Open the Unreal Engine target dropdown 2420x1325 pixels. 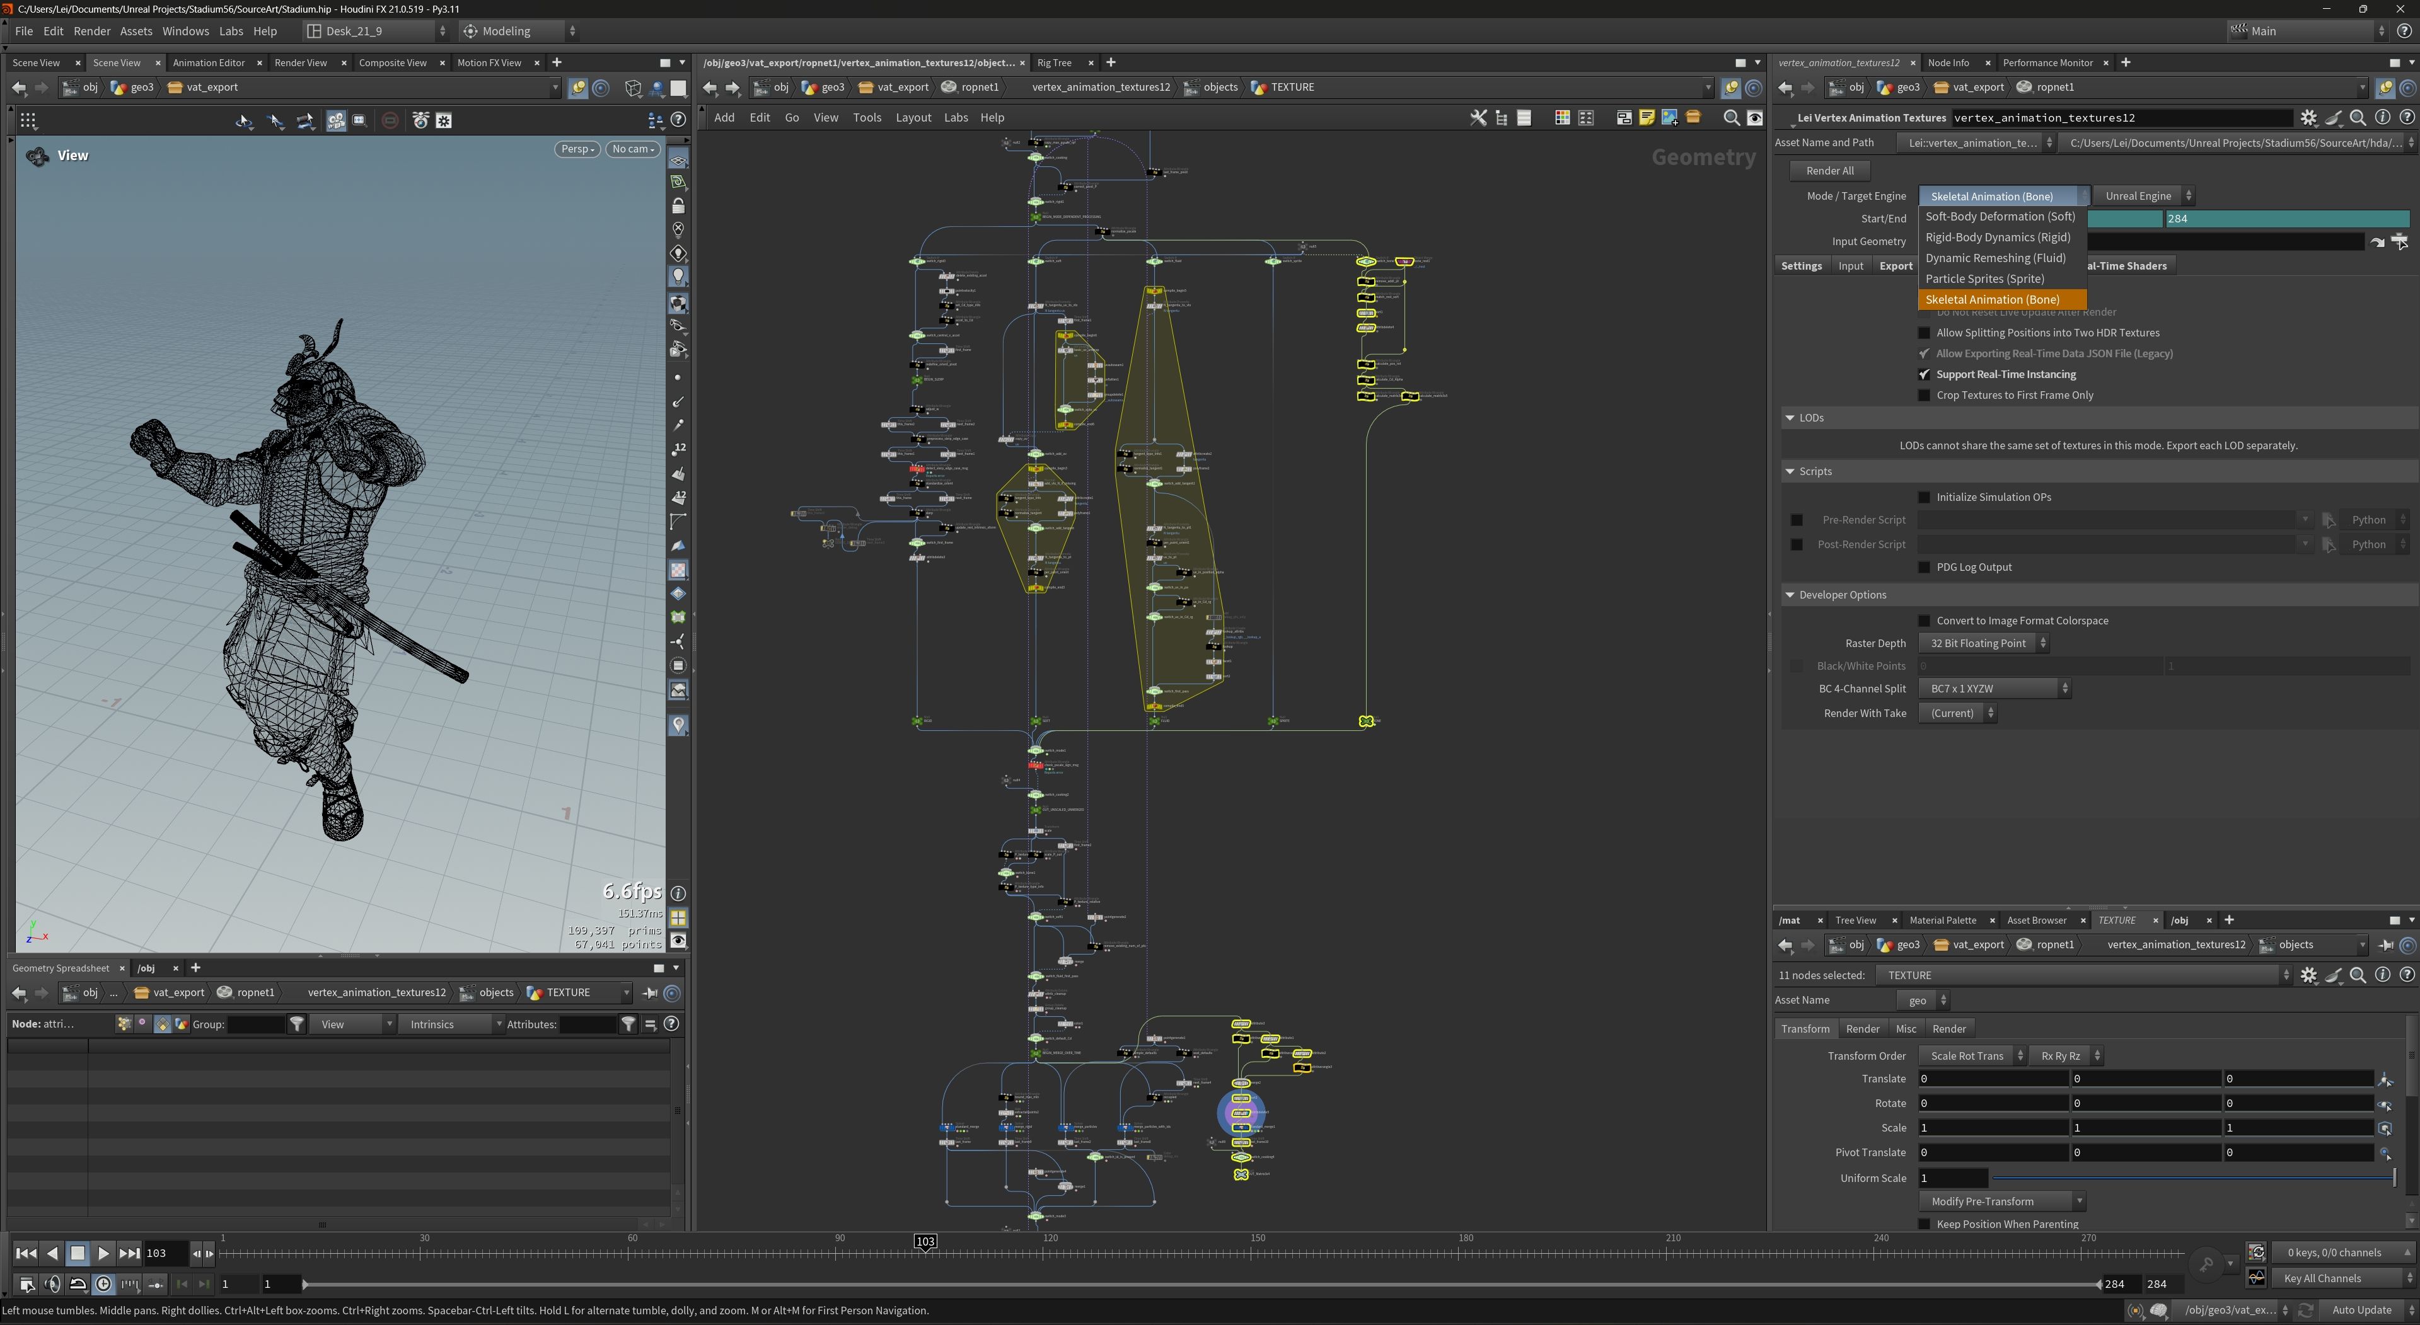pyautogui.click(x=2144, y=197)
